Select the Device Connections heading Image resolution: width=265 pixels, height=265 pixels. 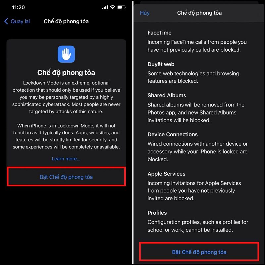coord(173,134)
